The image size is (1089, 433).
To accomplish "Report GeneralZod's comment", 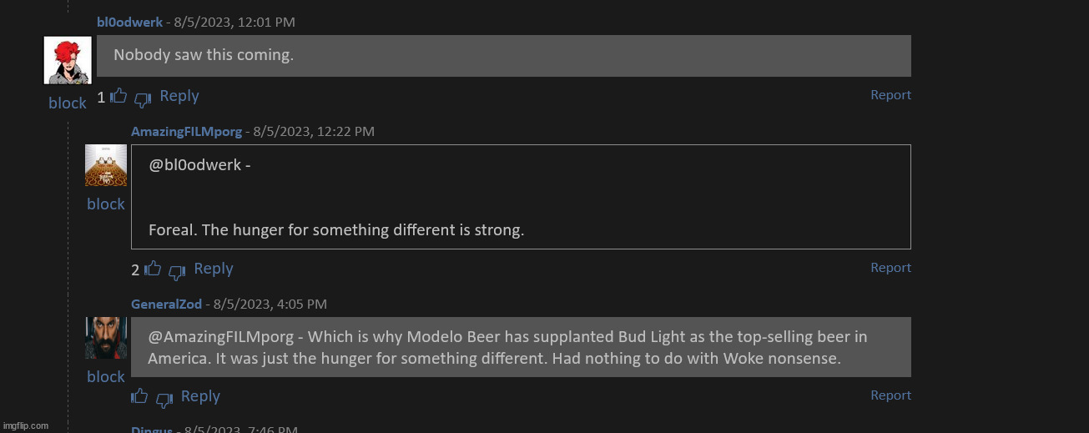I will 890,395.
